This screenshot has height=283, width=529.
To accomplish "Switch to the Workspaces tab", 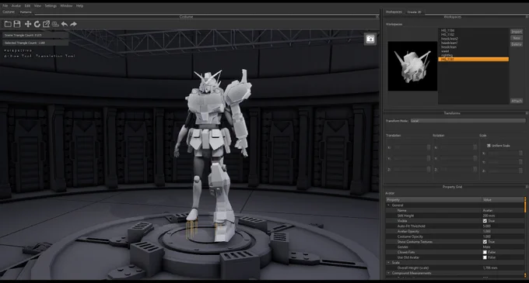I will click(394, 12).
